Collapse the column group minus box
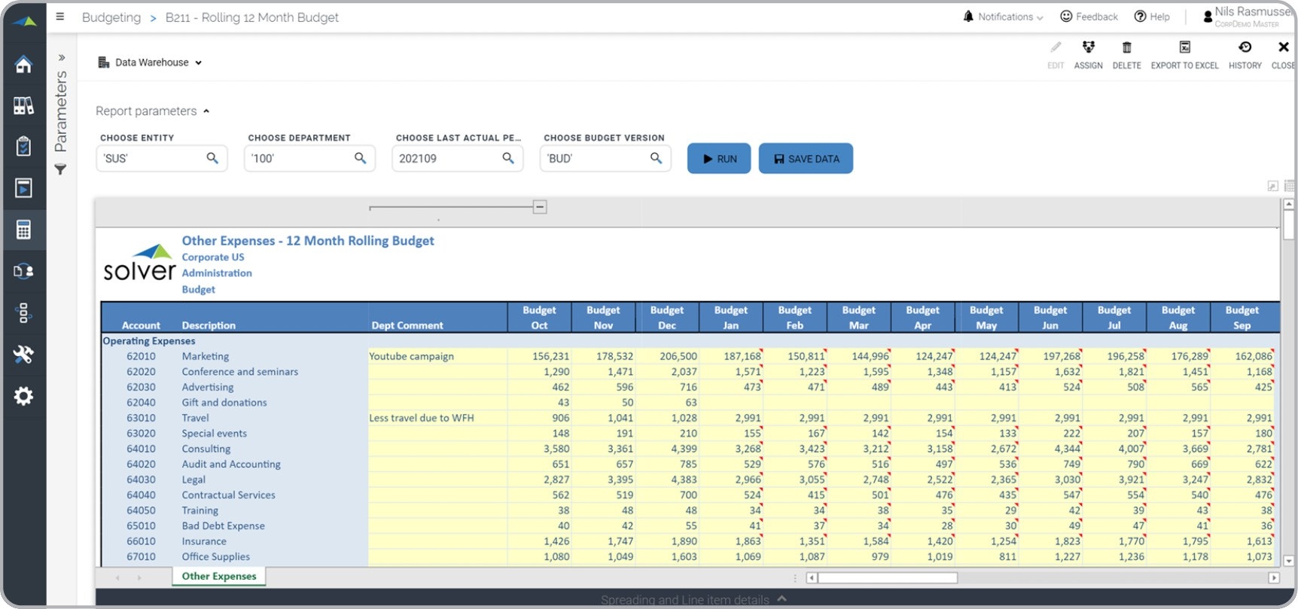Viewport: 1298px width, 609px height. coord(540,207)
